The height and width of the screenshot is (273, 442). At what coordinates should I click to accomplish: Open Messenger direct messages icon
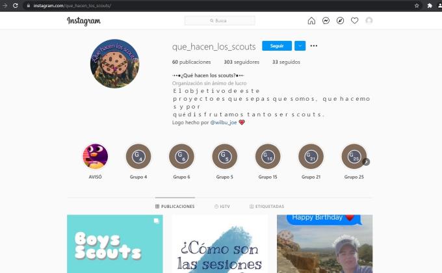(326, 21)
